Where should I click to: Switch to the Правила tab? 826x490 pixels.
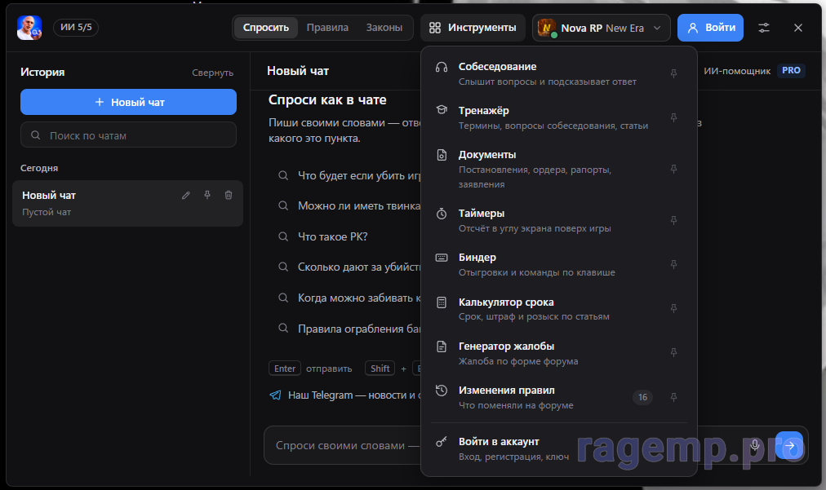[327, 28]
